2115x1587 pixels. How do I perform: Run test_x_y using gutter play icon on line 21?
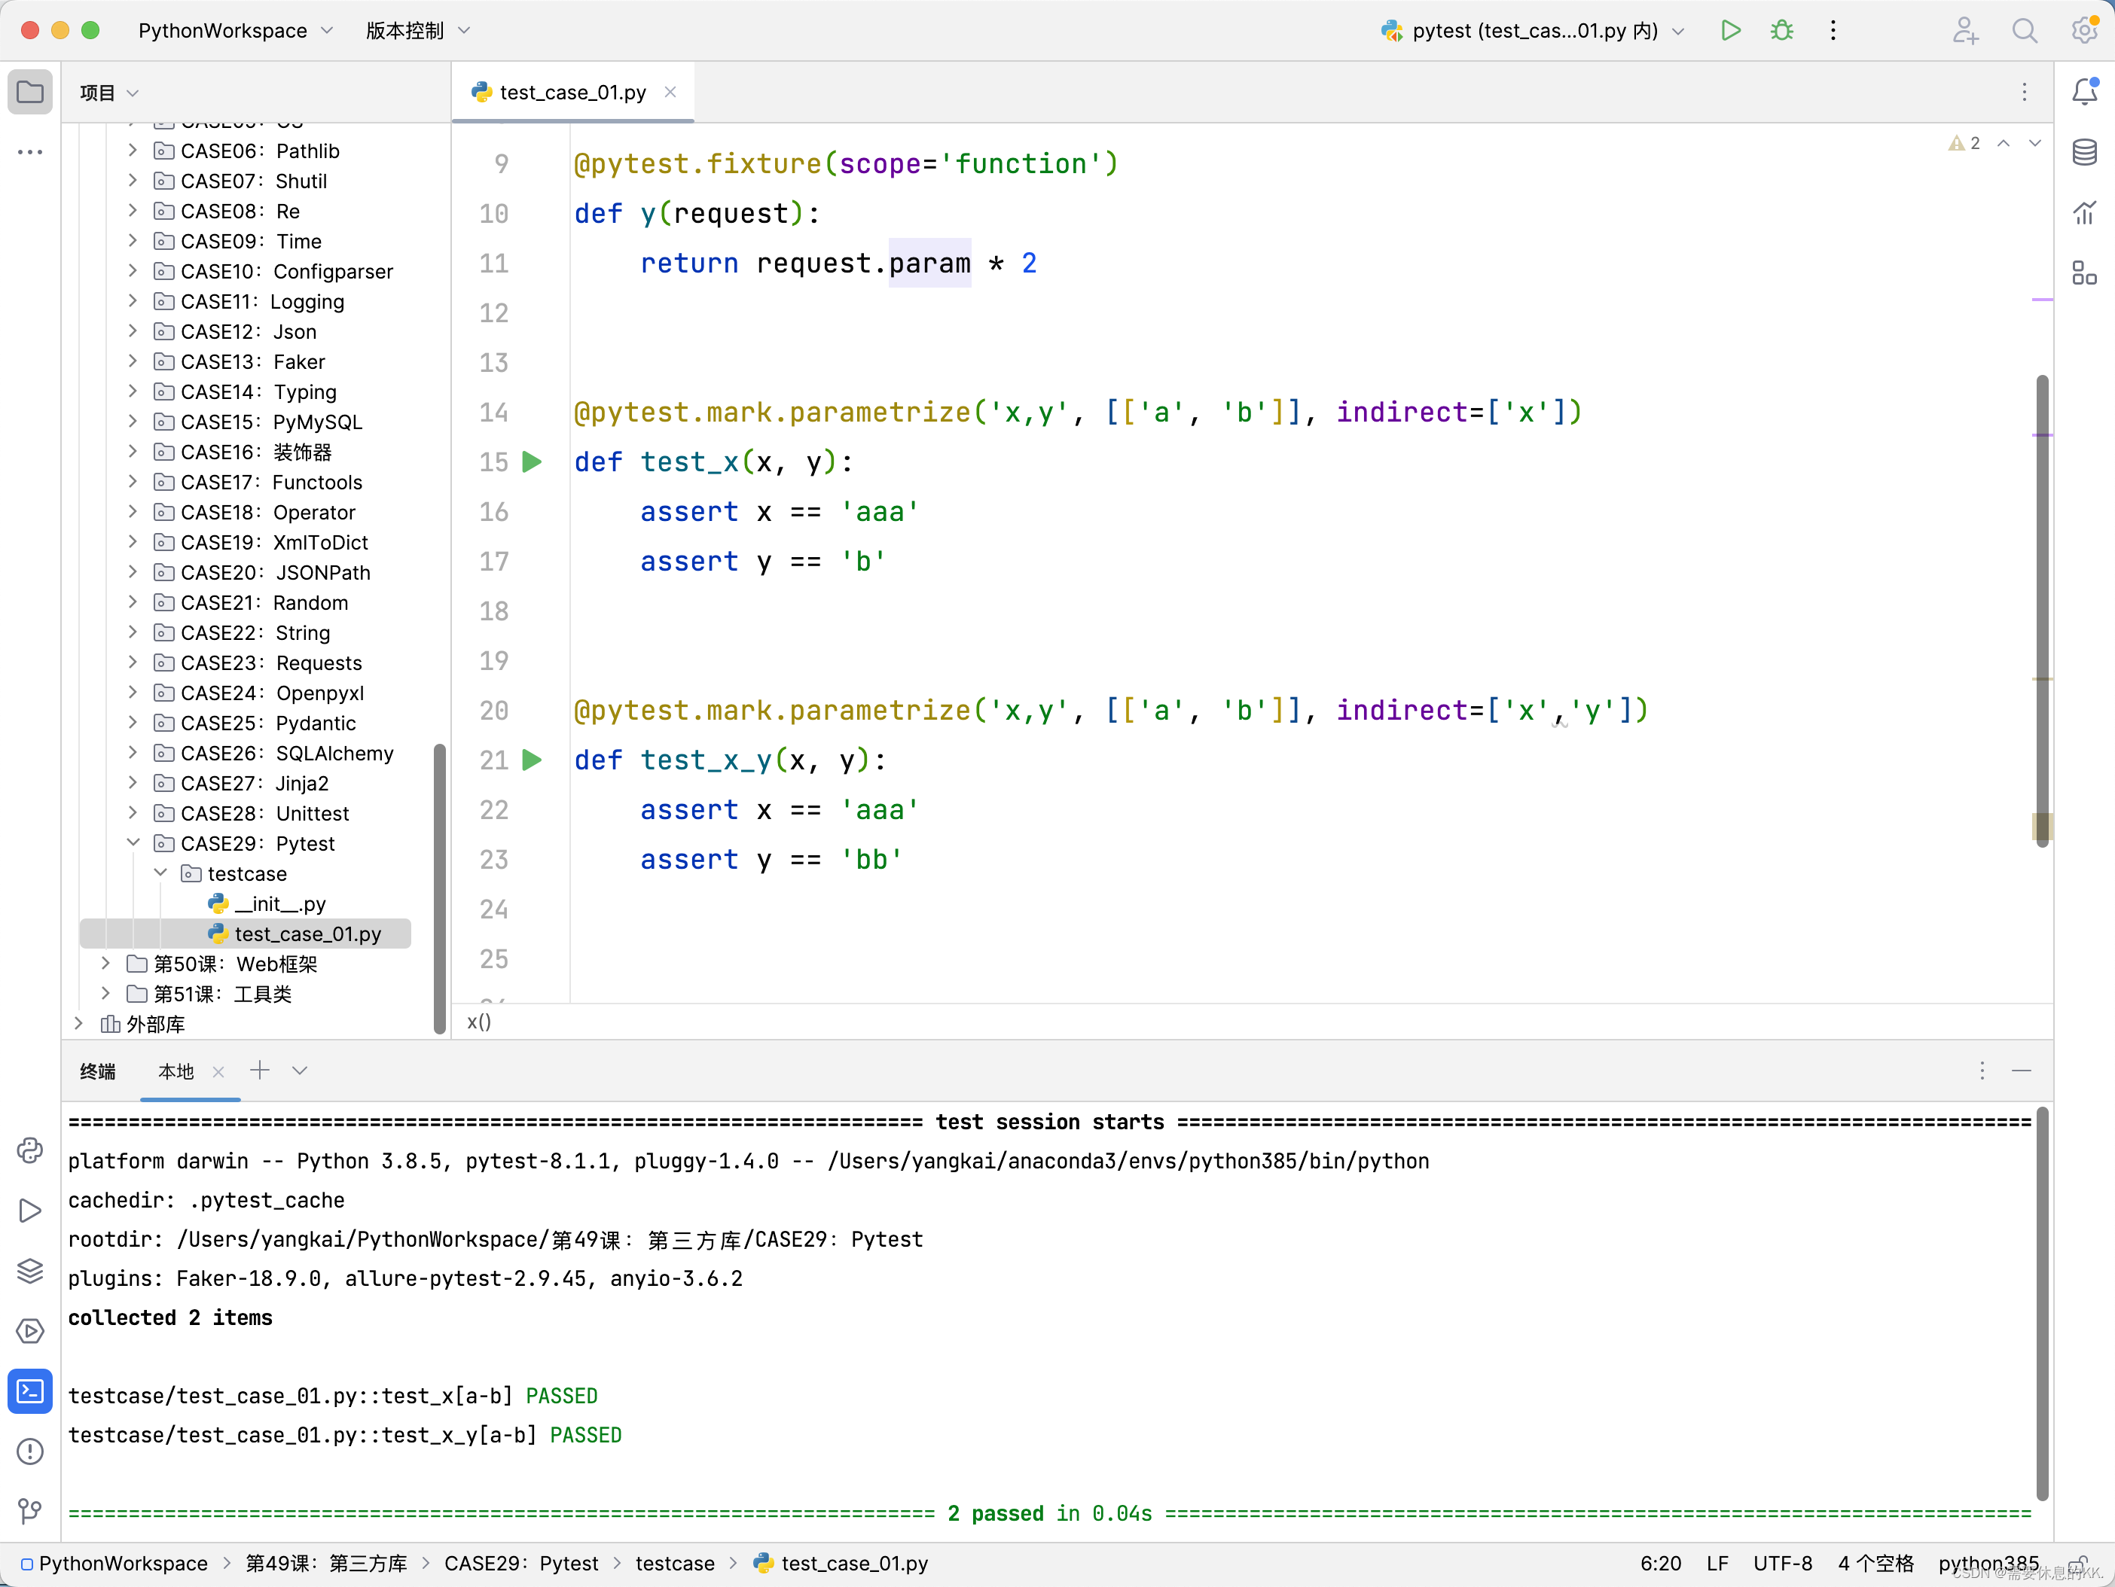tap(533, 760)
